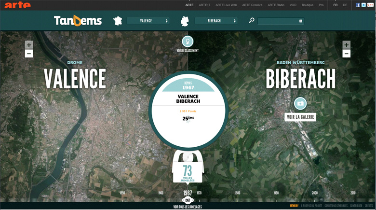Open ARTE Creative menu item

point(252,5)
